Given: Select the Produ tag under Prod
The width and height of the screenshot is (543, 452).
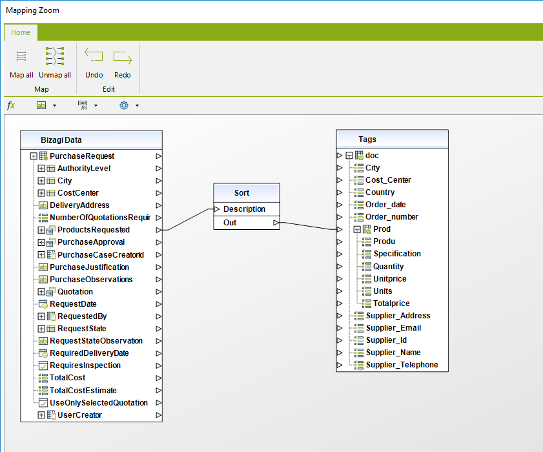Looking at the screenshot, I should [384, 241].
